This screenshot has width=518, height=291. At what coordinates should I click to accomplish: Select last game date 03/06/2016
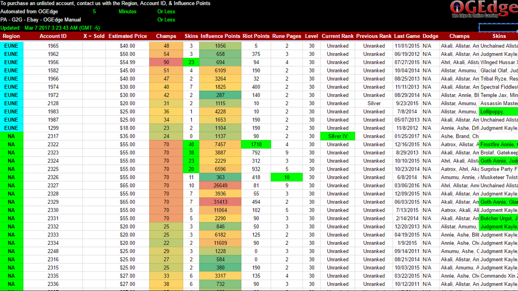tap(407, 185)
